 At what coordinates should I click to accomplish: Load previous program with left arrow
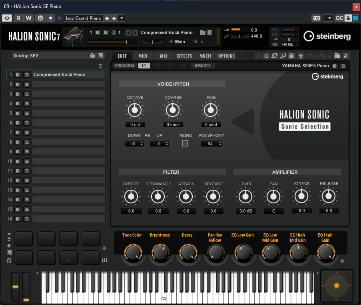(x=128, y=33)
